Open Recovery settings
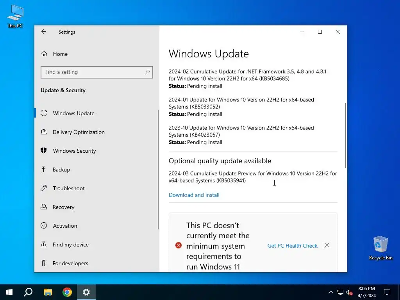 [97, 207]
